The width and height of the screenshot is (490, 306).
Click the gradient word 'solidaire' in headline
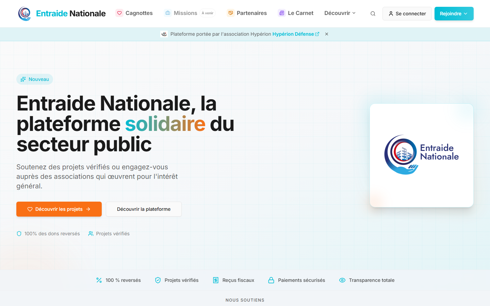point(165,124)
